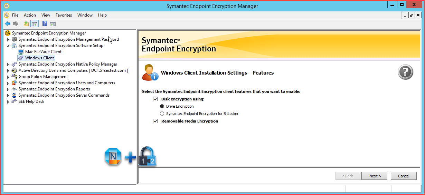Select Mac FileVault Client tree item
425x195 pixels.
point(43,52)
